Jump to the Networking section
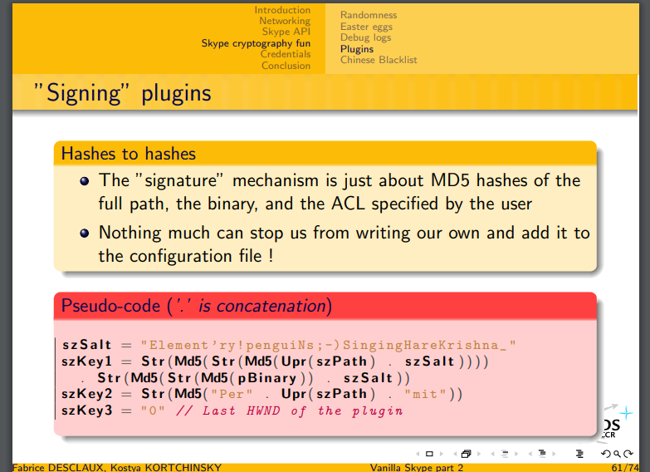Viewport: 650px width, 472px height. point(285,21)
